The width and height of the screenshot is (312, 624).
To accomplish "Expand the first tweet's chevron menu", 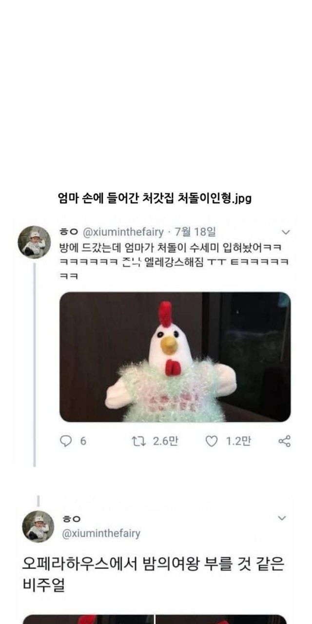I will 286,232.
